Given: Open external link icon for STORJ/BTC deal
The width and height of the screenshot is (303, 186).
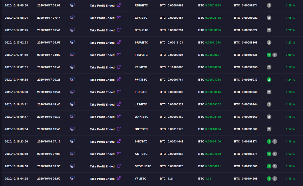Looking at the screenshot, I should [119, 166].
